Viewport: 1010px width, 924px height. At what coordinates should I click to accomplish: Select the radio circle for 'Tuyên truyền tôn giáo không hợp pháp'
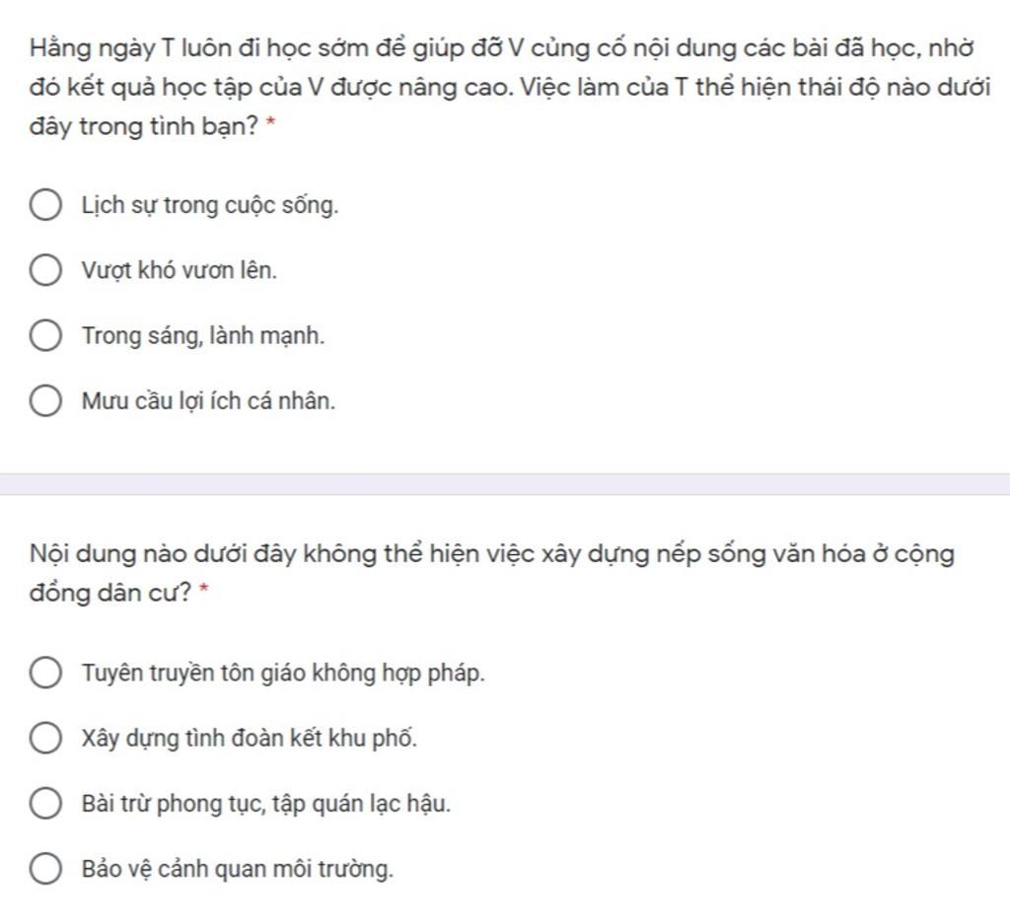pyautogui.click(x=45, y=673)
